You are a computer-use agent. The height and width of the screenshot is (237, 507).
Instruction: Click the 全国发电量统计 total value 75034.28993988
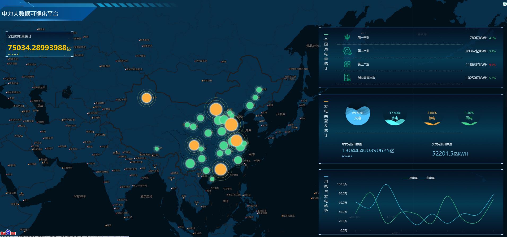[x=37, y=48]
